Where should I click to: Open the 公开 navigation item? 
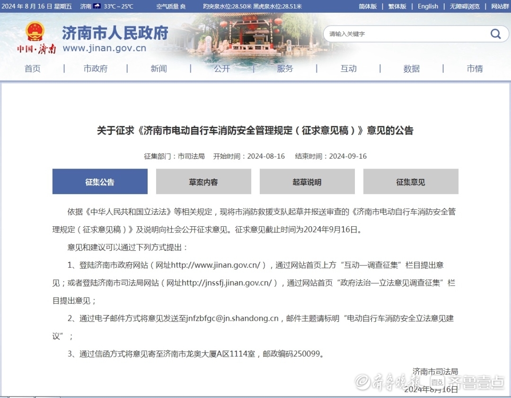(222, 69)
